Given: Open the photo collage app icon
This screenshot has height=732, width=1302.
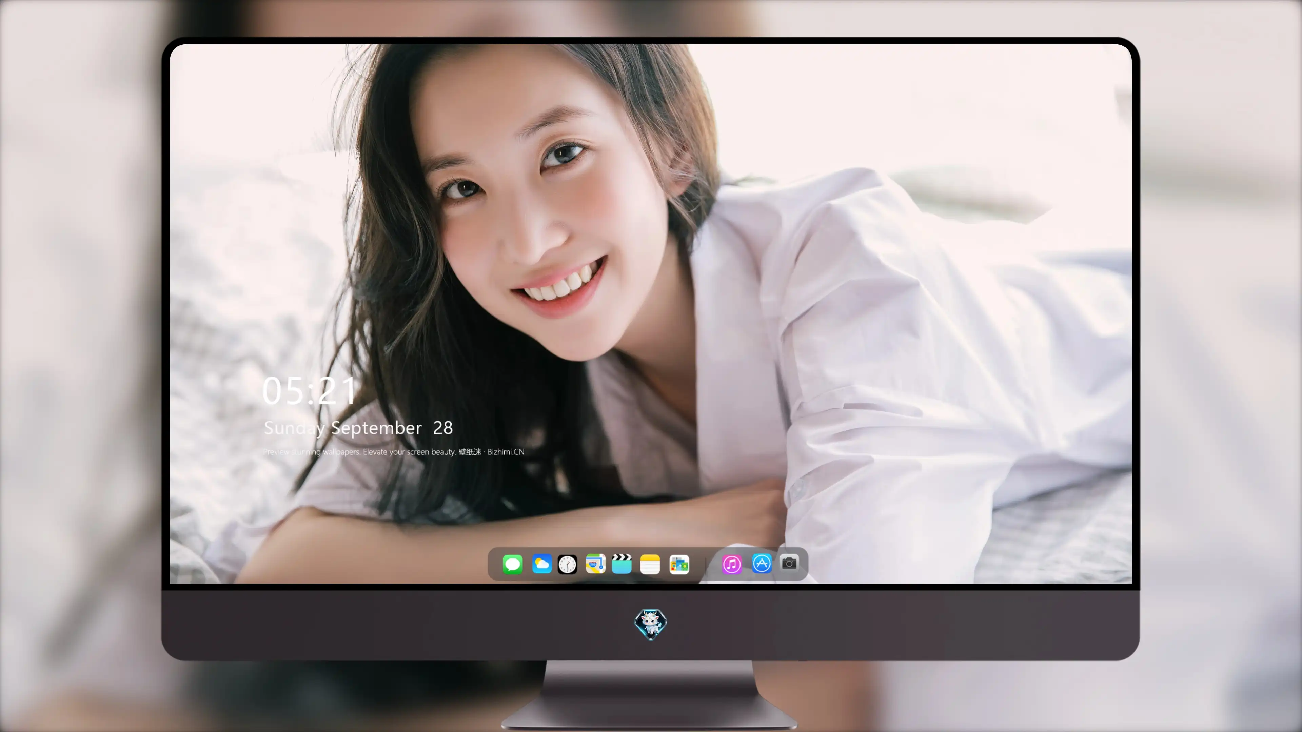Looking at the screenshot, I should click(679, 564).
